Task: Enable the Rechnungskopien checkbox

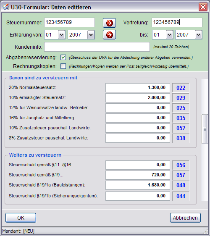Action: click(63, 66)
